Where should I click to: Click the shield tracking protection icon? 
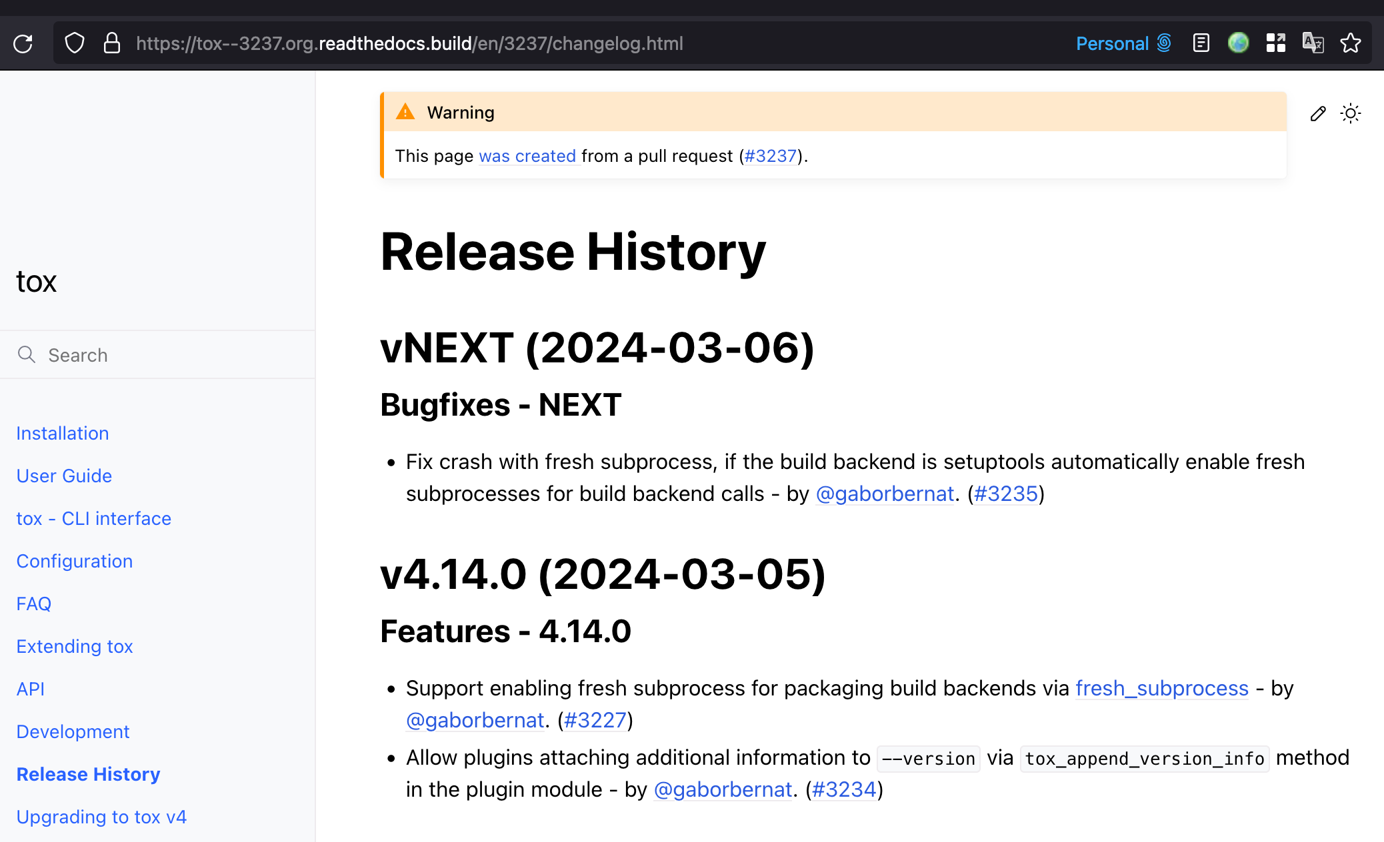pyautogui.click(x=75, y=43)
